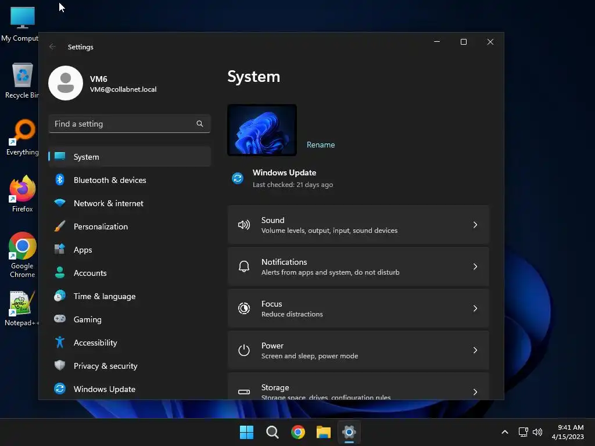The height and width of the screenshot is (446, 595).
Task: Open Windows Update last checked status
Action: (x=282, y=178)
